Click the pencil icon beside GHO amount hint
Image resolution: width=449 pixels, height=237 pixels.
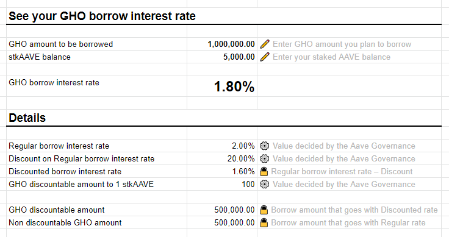(265, 44)
